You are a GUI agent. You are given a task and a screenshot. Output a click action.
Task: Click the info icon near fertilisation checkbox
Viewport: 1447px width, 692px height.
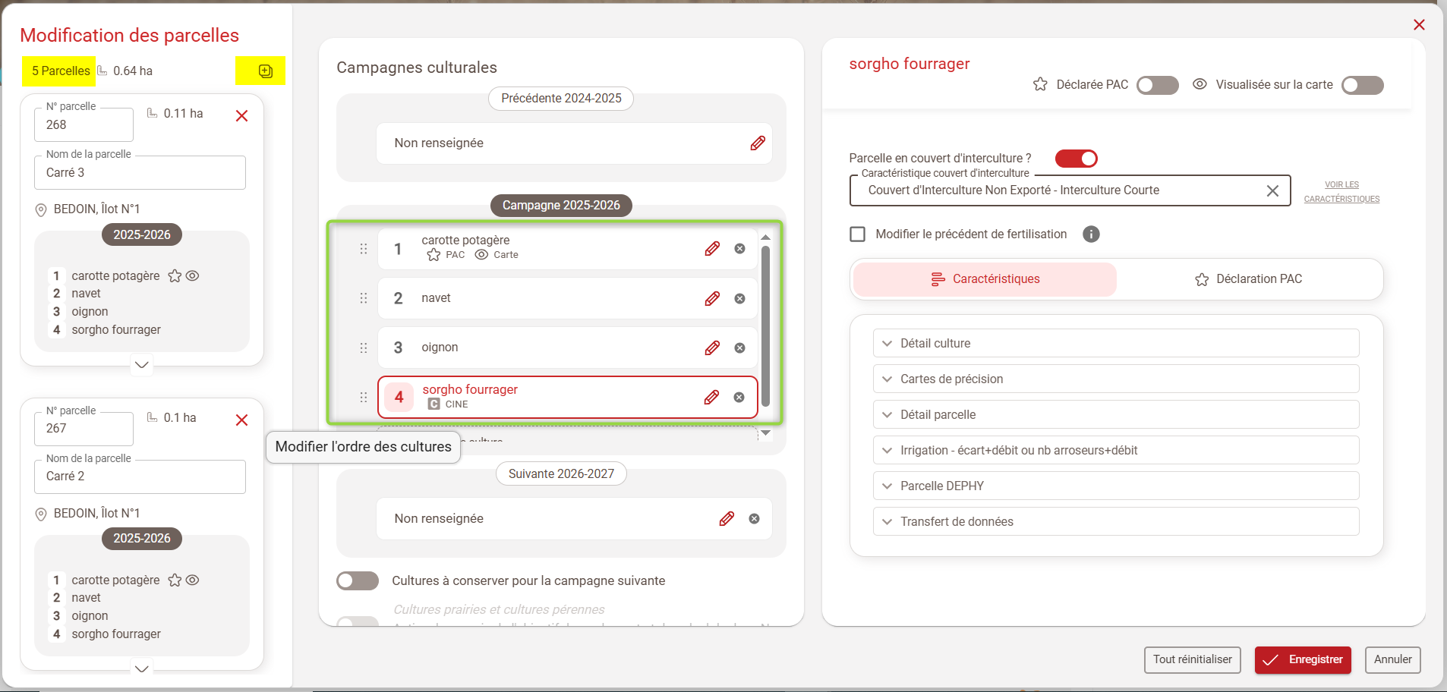1091,234
